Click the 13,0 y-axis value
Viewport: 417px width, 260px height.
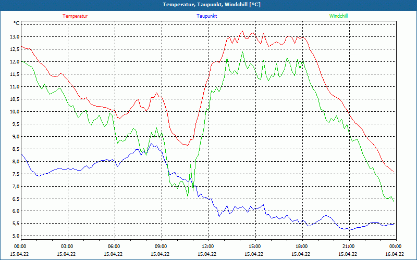(15, 37)
